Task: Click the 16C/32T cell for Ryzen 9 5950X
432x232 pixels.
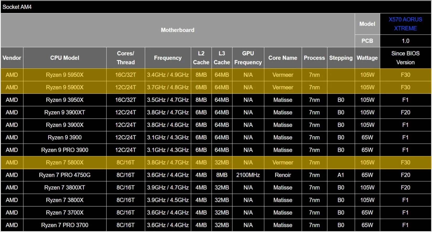Action: coord(126,75)
